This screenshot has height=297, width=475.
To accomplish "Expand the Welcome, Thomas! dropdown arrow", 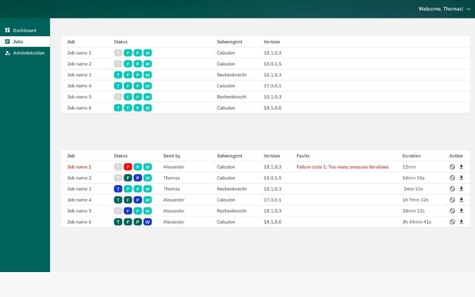I will [x=468, y=9].
